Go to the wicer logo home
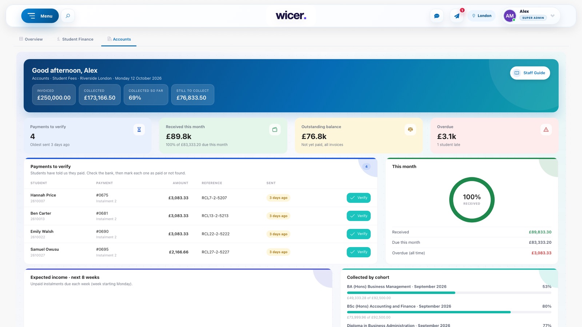This screenshot has width=582, height=327. point(291,16)
